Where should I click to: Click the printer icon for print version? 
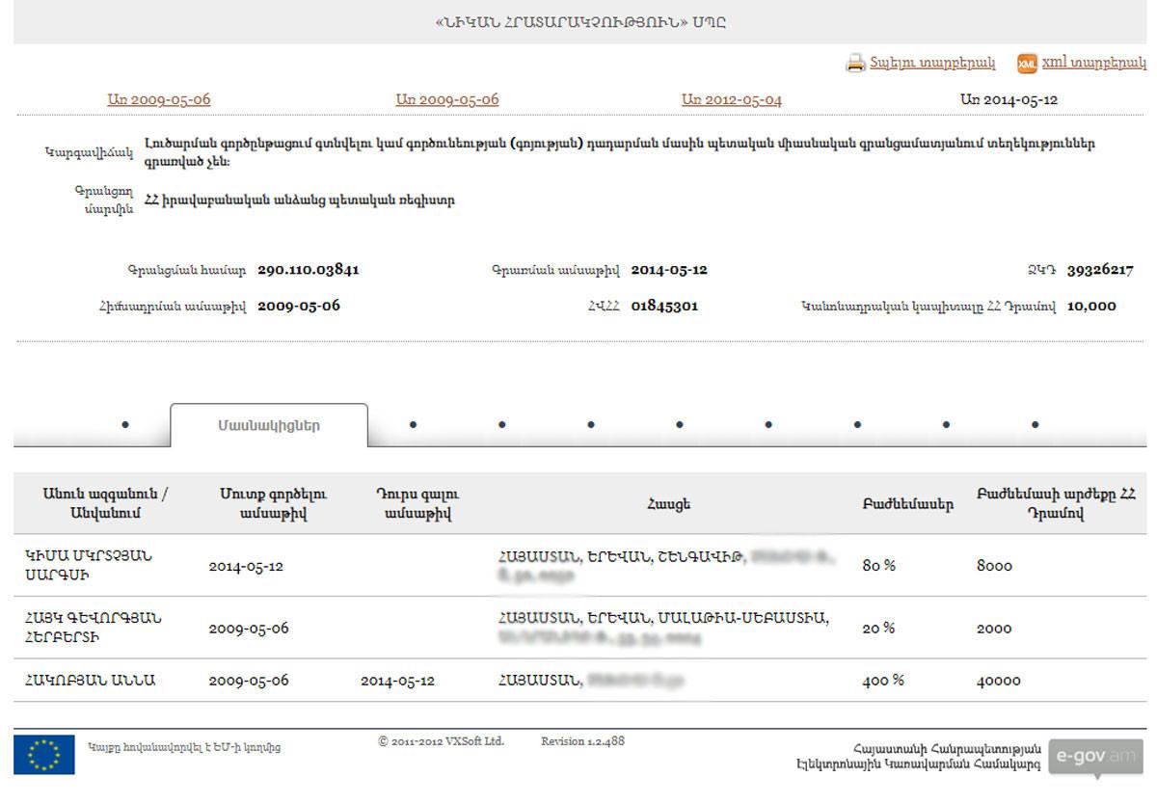(855, 64)
